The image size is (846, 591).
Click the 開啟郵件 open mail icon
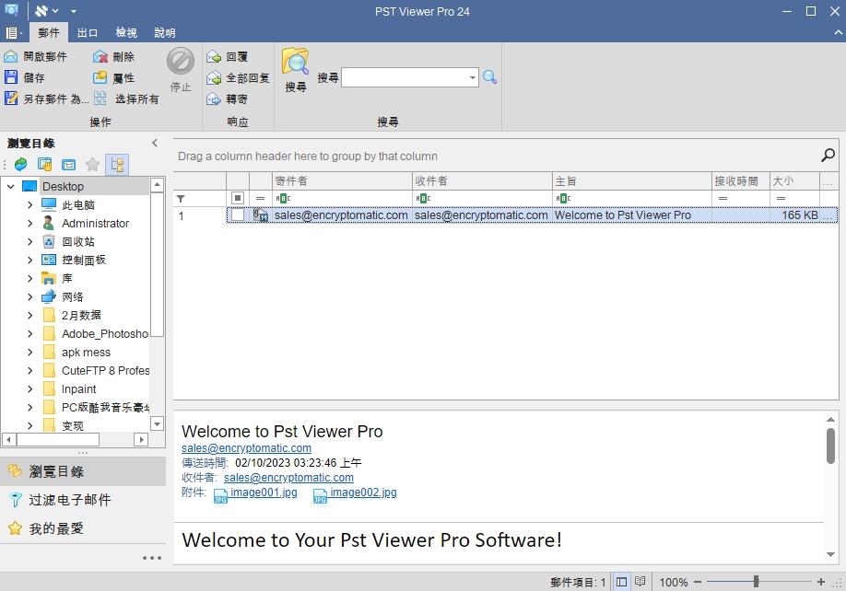11,57
